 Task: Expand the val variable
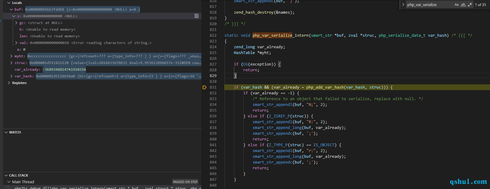(16, 43)
